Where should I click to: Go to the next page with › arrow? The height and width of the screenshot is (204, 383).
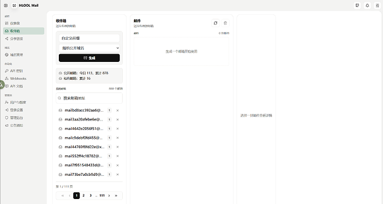click(109, 196)
